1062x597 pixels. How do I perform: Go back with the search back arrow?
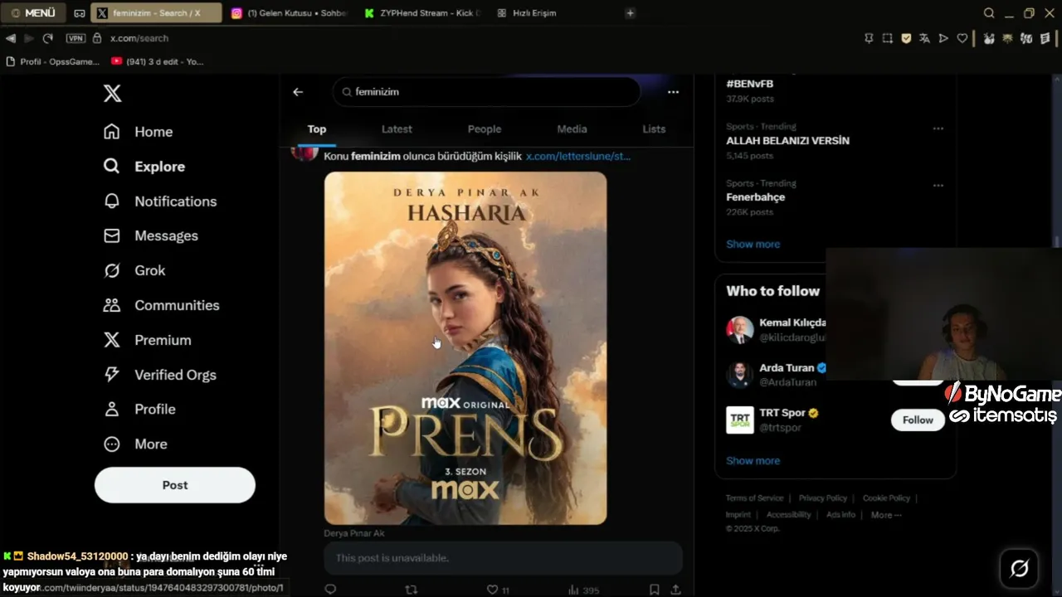(x=298, y=92)
